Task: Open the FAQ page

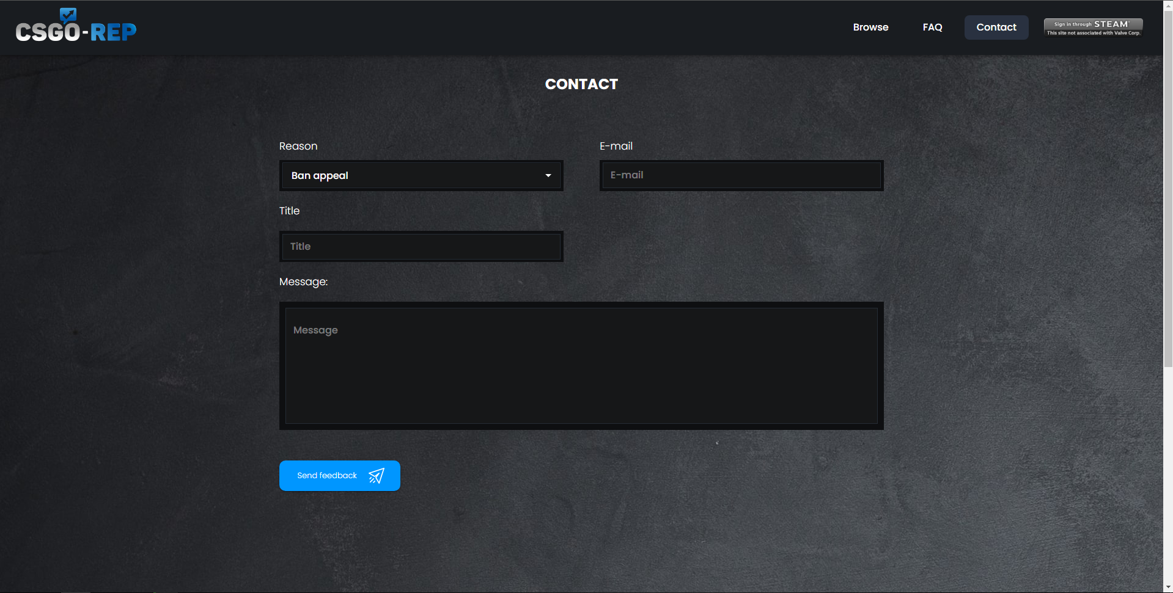Action: coord(932,27)
